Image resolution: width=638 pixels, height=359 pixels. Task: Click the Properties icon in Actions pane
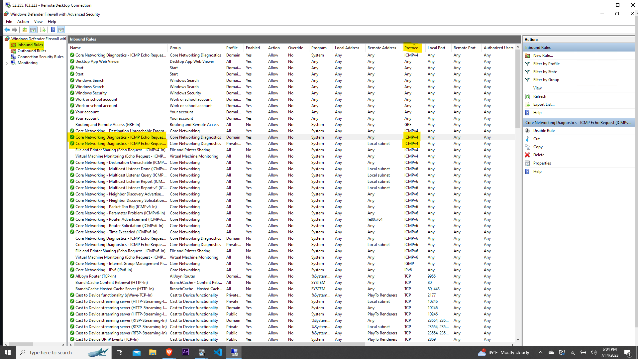(527, 163)
